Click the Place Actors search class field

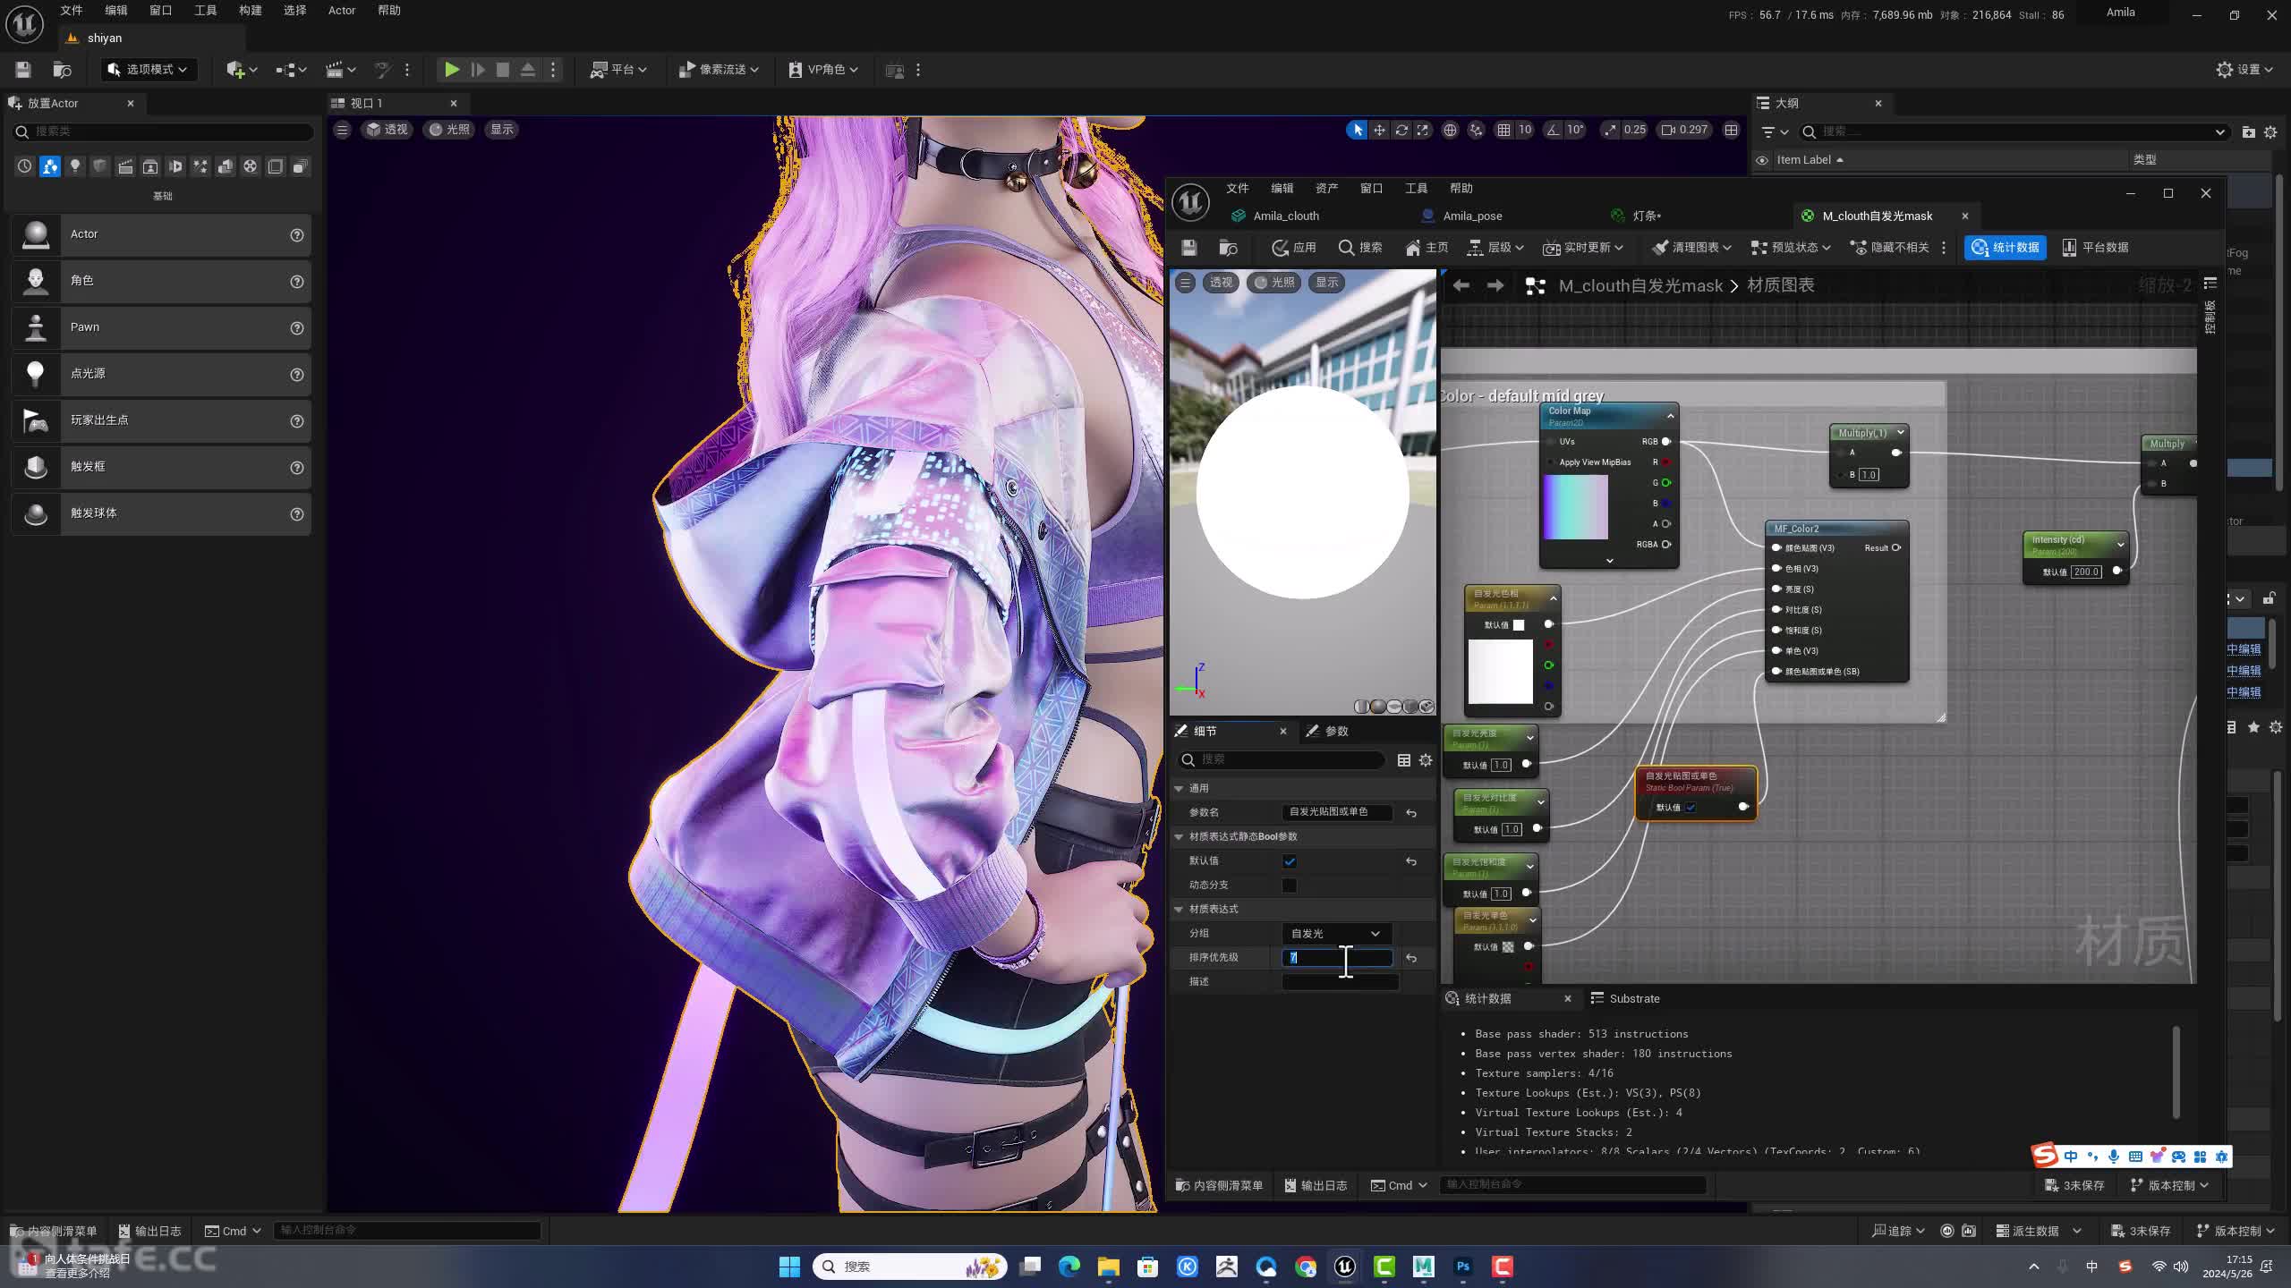tap(164, 131)
